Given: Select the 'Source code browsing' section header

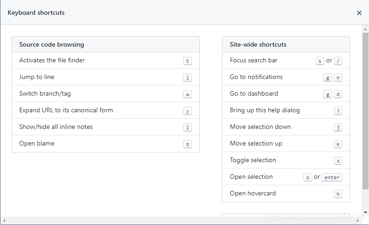Looking at the screenshot, I should tap(52, 45).
